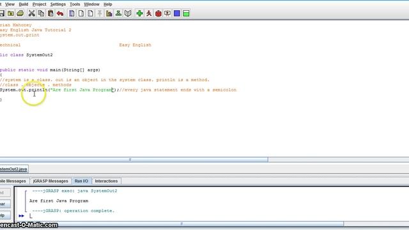Viewport: 409px width, 230px height.
Task: Click the Help button beside the output
Action: tap(5, 215)
